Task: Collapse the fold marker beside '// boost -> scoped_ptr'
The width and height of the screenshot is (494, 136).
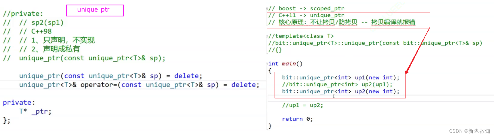Action: pos(267,9)
